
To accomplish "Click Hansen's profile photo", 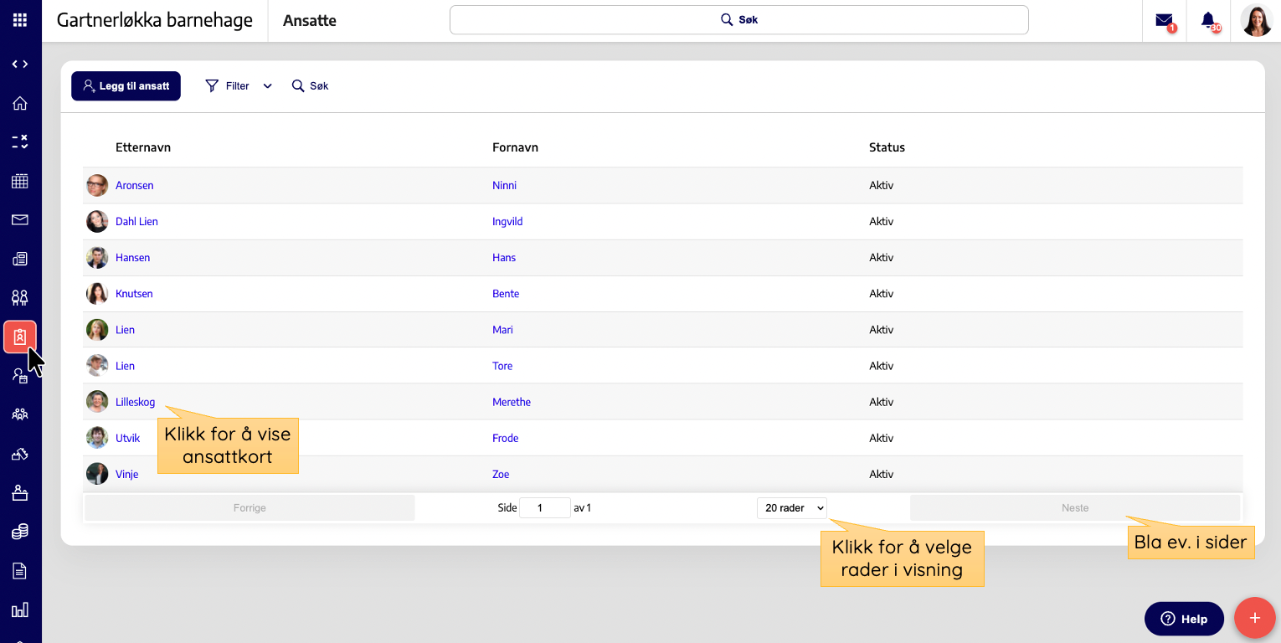I will pos(97,257).
